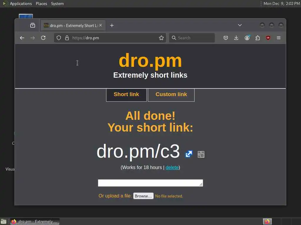Viewport: 301px width, 225px height.
Task: Focus the link text area
Action: pyautogui.click(x=150, y=183)
